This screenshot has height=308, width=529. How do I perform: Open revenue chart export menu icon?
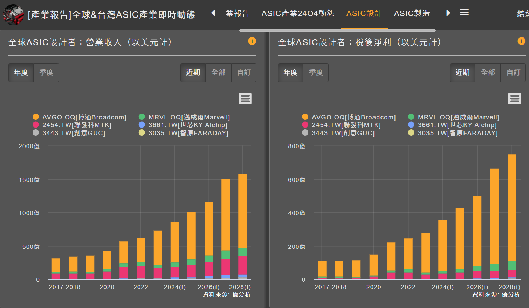245,99
